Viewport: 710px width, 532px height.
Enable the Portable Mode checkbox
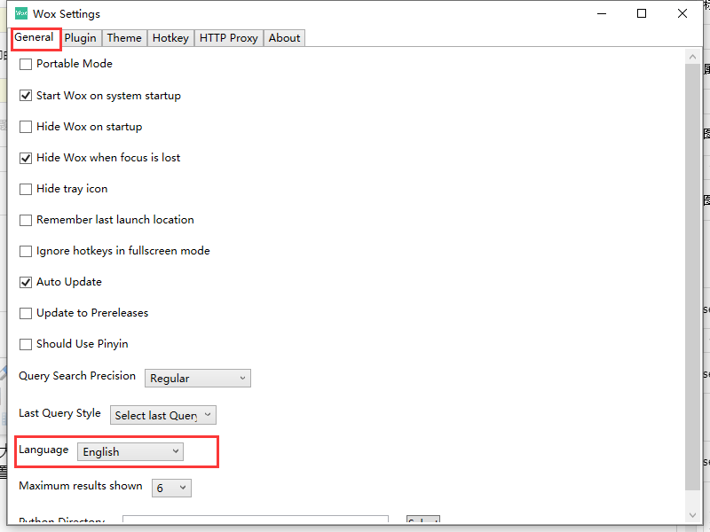pos(26,64)
